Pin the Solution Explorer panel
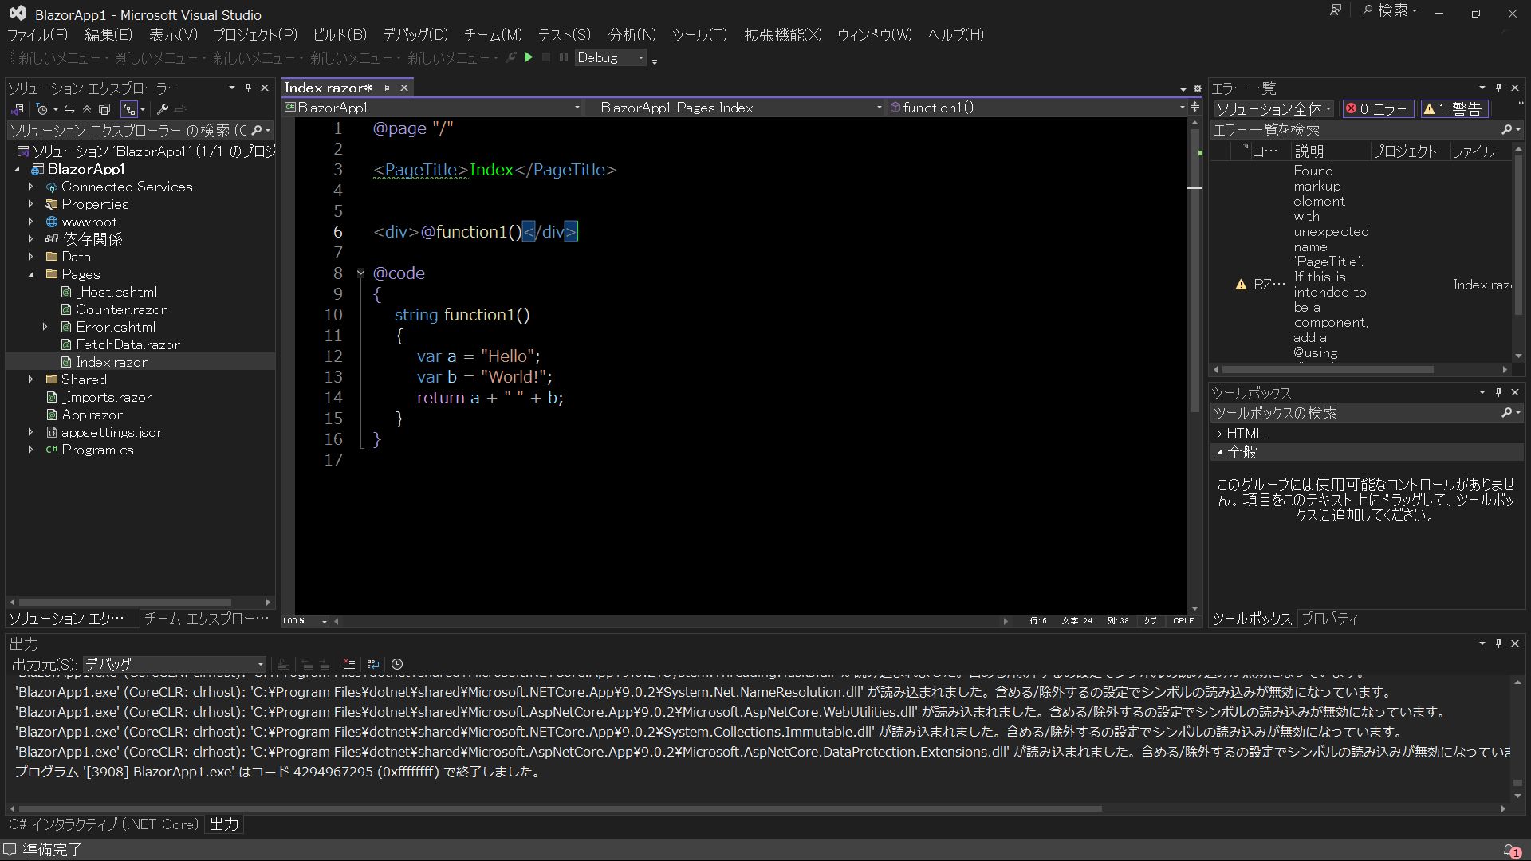This screenshot has width=1531, height=861. [x=248, y=88]
